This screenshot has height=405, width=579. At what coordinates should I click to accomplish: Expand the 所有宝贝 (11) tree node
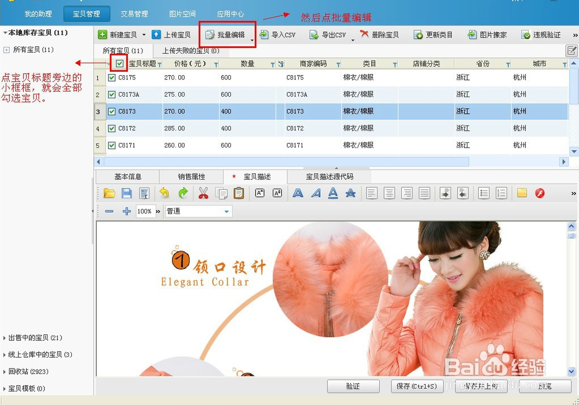pyautogui.click(x=6, y=50)
